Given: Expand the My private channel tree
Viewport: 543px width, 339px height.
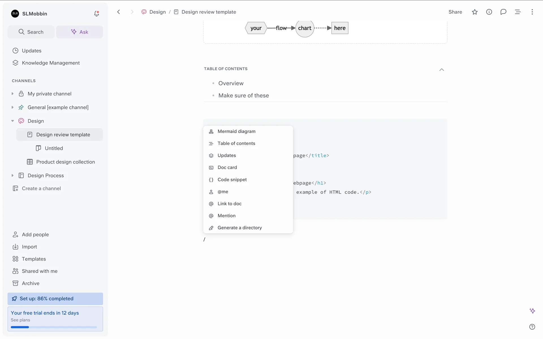Looking at the screenshot, I should 12,94.
